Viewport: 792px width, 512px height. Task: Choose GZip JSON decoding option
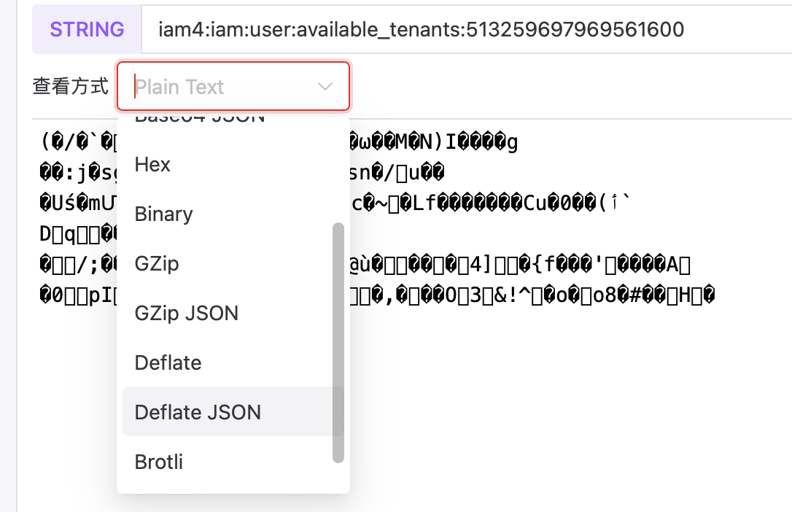[186, 313]
